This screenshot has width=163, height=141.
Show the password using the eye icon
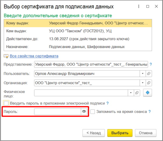tap(84, 111)
